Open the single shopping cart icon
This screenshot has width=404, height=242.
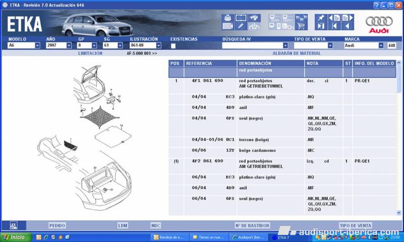tap(301, 26)
